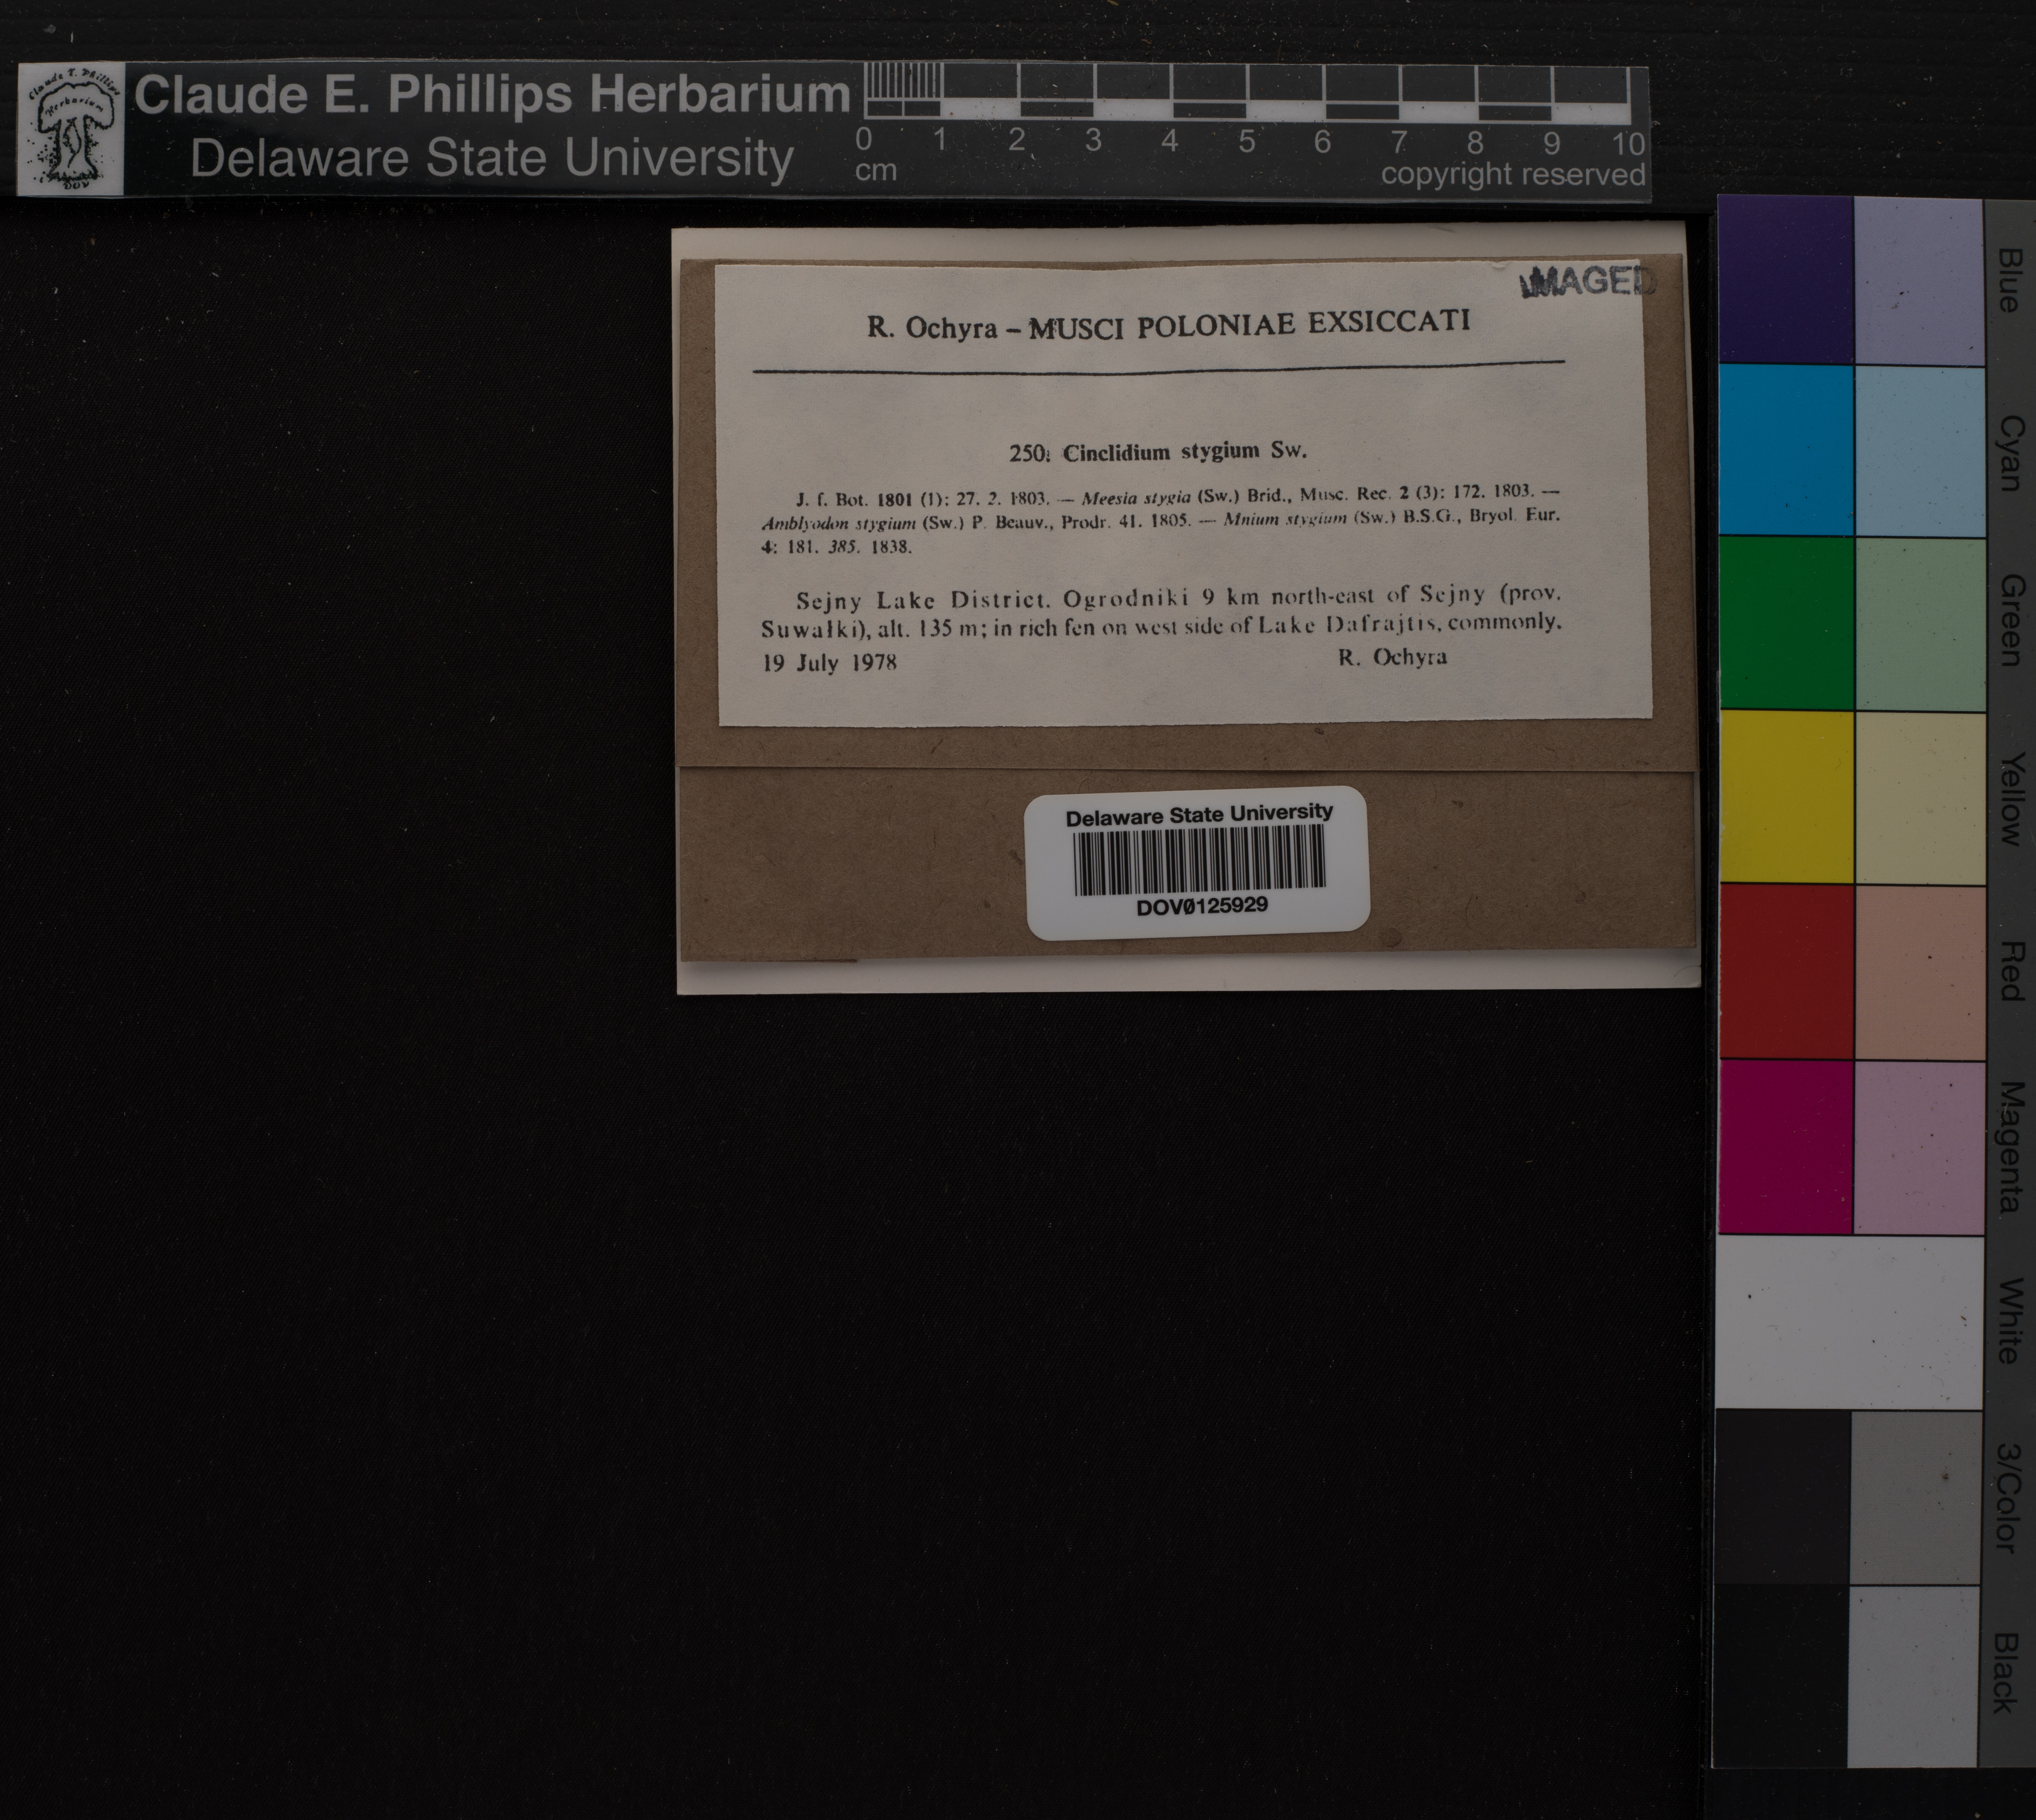This screenshot has height=1820, width=2036.
Task: Click the light lavender blue tint swatch
Action: (x=1918, y=281)
